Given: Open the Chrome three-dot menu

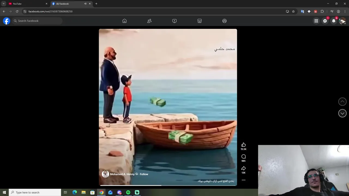Looking at the screenshot, I should [345, 11].
